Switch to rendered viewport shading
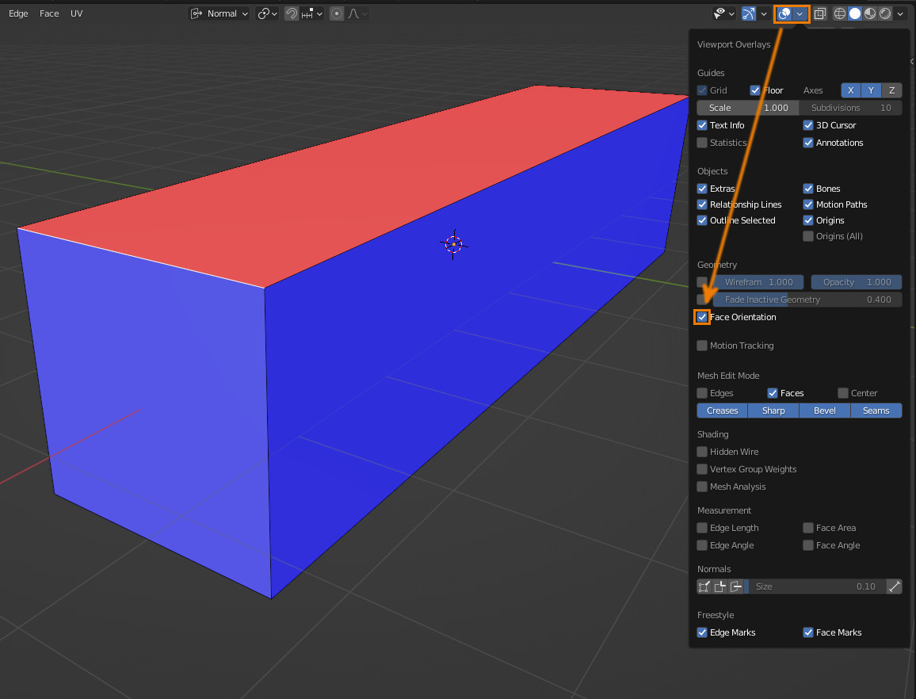Image resolution: width=916 pixels, height=699 pixels. [x=885, y=13]
